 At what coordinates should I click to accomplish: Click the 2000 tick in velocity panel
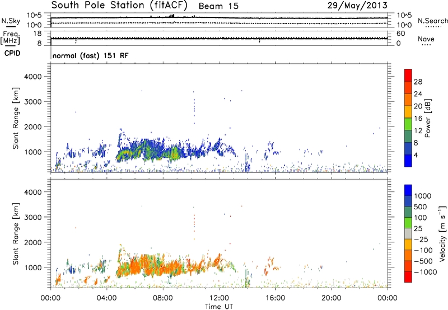[33, 242]
